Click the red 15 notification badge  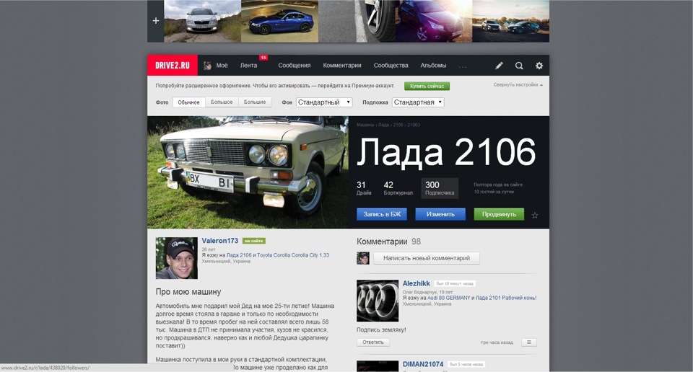(263, 58)
